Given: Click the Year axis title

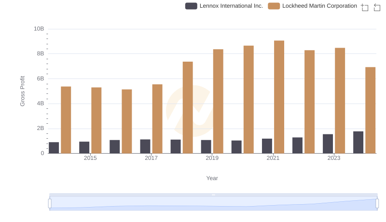Looking at the screenshot, I should point(212,178).
